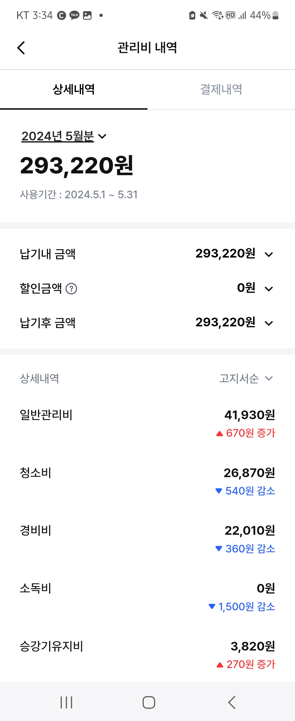The height and width of the screenshot is (721, 295).
Task: Tap the gallery notification icon in status bar
Action: tap(87, 15)
